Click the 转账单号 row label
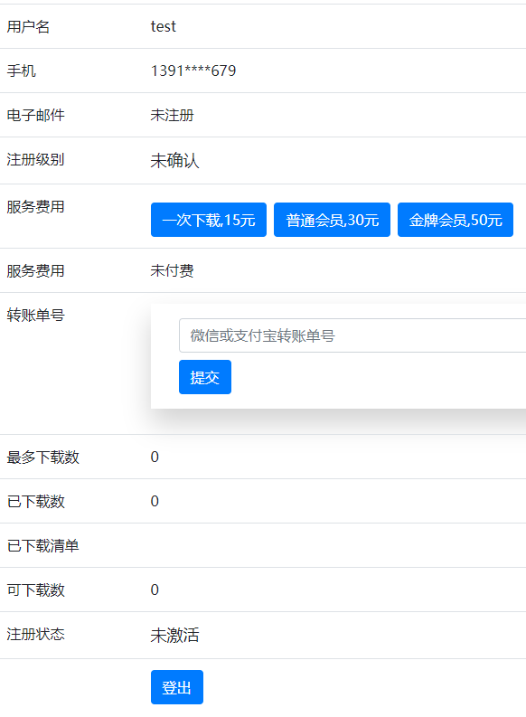This screenshot has width=526, height=717. tap(35, 315)
